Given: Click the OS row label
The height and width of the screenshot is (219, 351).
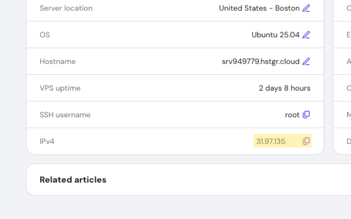Looking at the screenshot, I should pyautogui.click(x=45, y=35).
